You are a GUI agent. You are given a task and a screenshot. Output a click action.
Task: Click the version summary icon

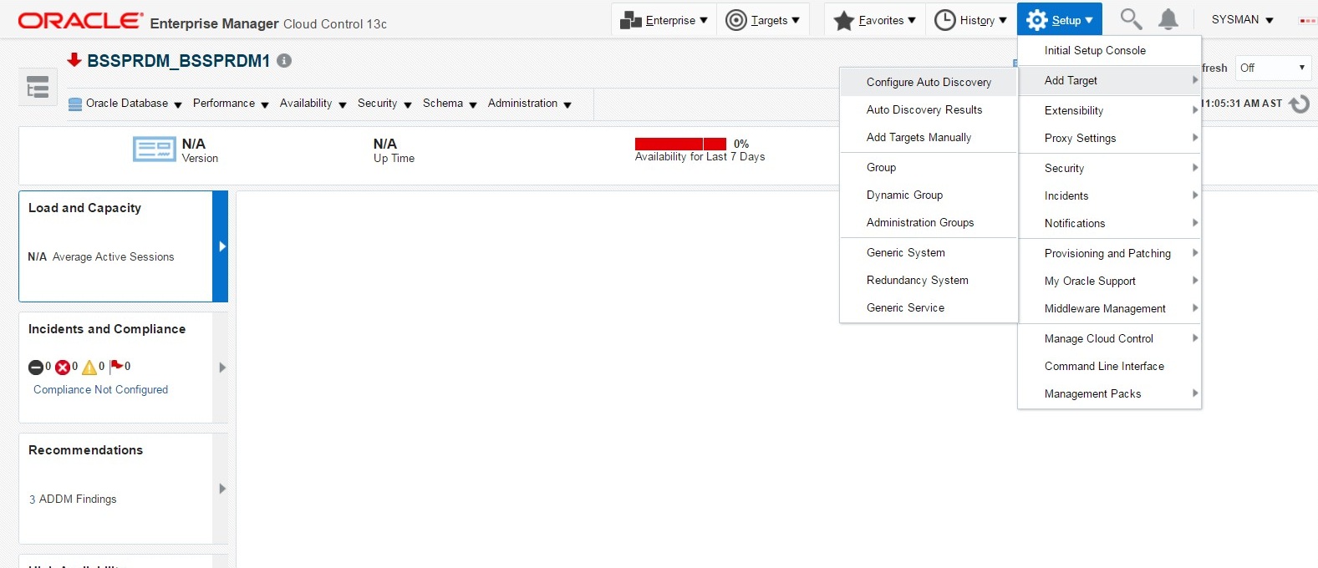tap(155, 150)
